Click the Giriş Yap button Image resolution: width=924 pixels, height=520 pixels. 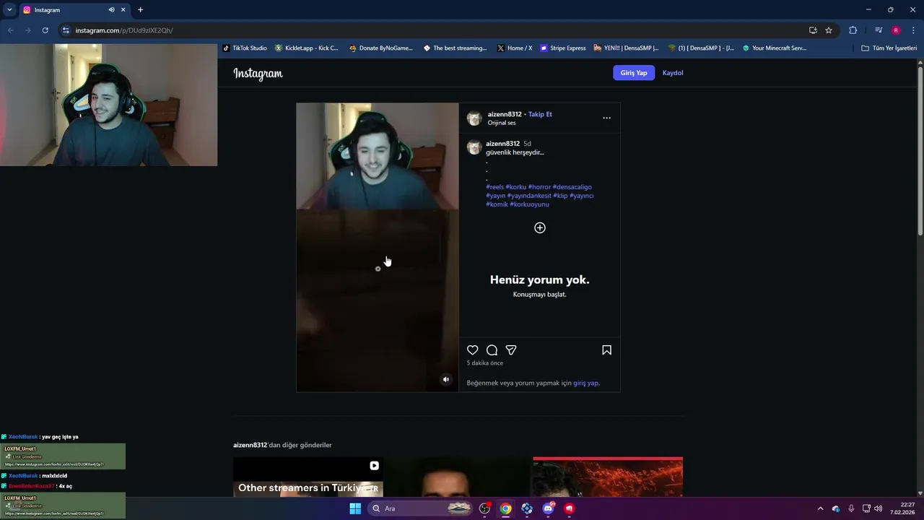[634, 73]
